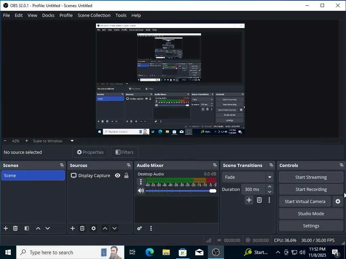The width and height of the screenshot is (346, 259).
Task: Zoom in preview with plus icon
Action: tap(26, 141)
